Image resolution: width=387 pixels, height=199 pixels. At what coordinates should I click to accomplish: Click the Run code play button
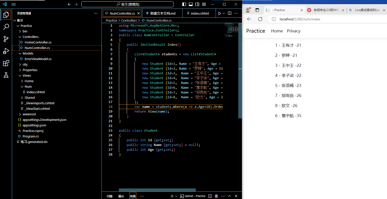pos(219,13)
